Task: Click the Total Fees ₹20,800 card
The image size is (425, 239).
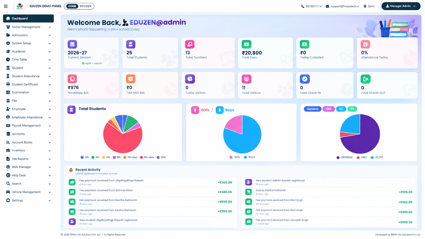Action: [x=265, y=53]
